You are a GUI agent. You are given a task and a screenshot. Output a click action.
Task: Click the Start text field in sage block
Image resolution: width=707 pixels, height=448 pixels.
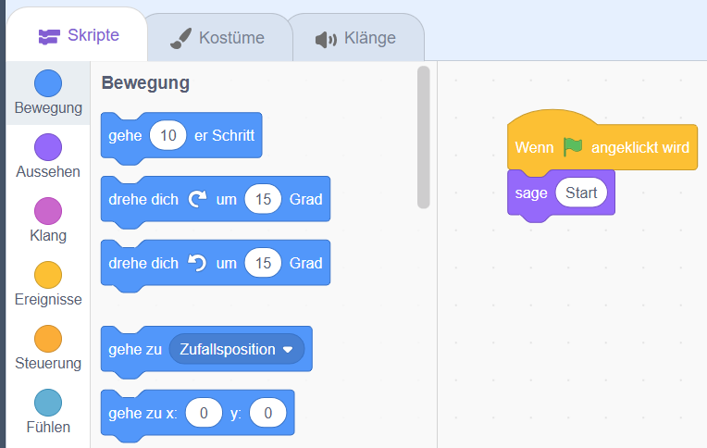click(x=581, y=193)
